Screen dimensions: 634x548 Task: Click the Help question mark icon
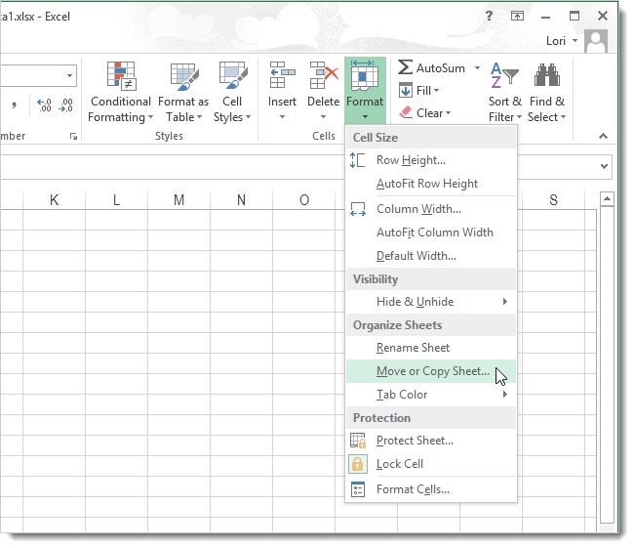[489, 17]
